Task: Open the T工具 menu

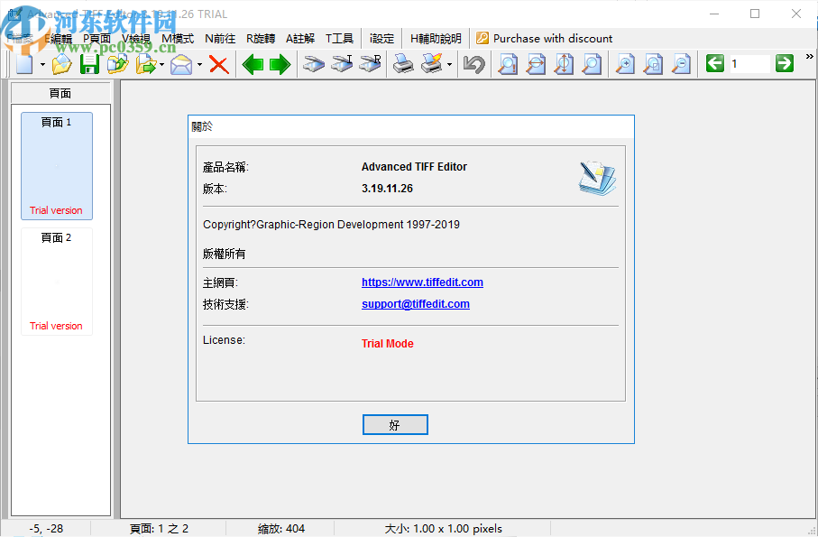Action: coord(339,38)
